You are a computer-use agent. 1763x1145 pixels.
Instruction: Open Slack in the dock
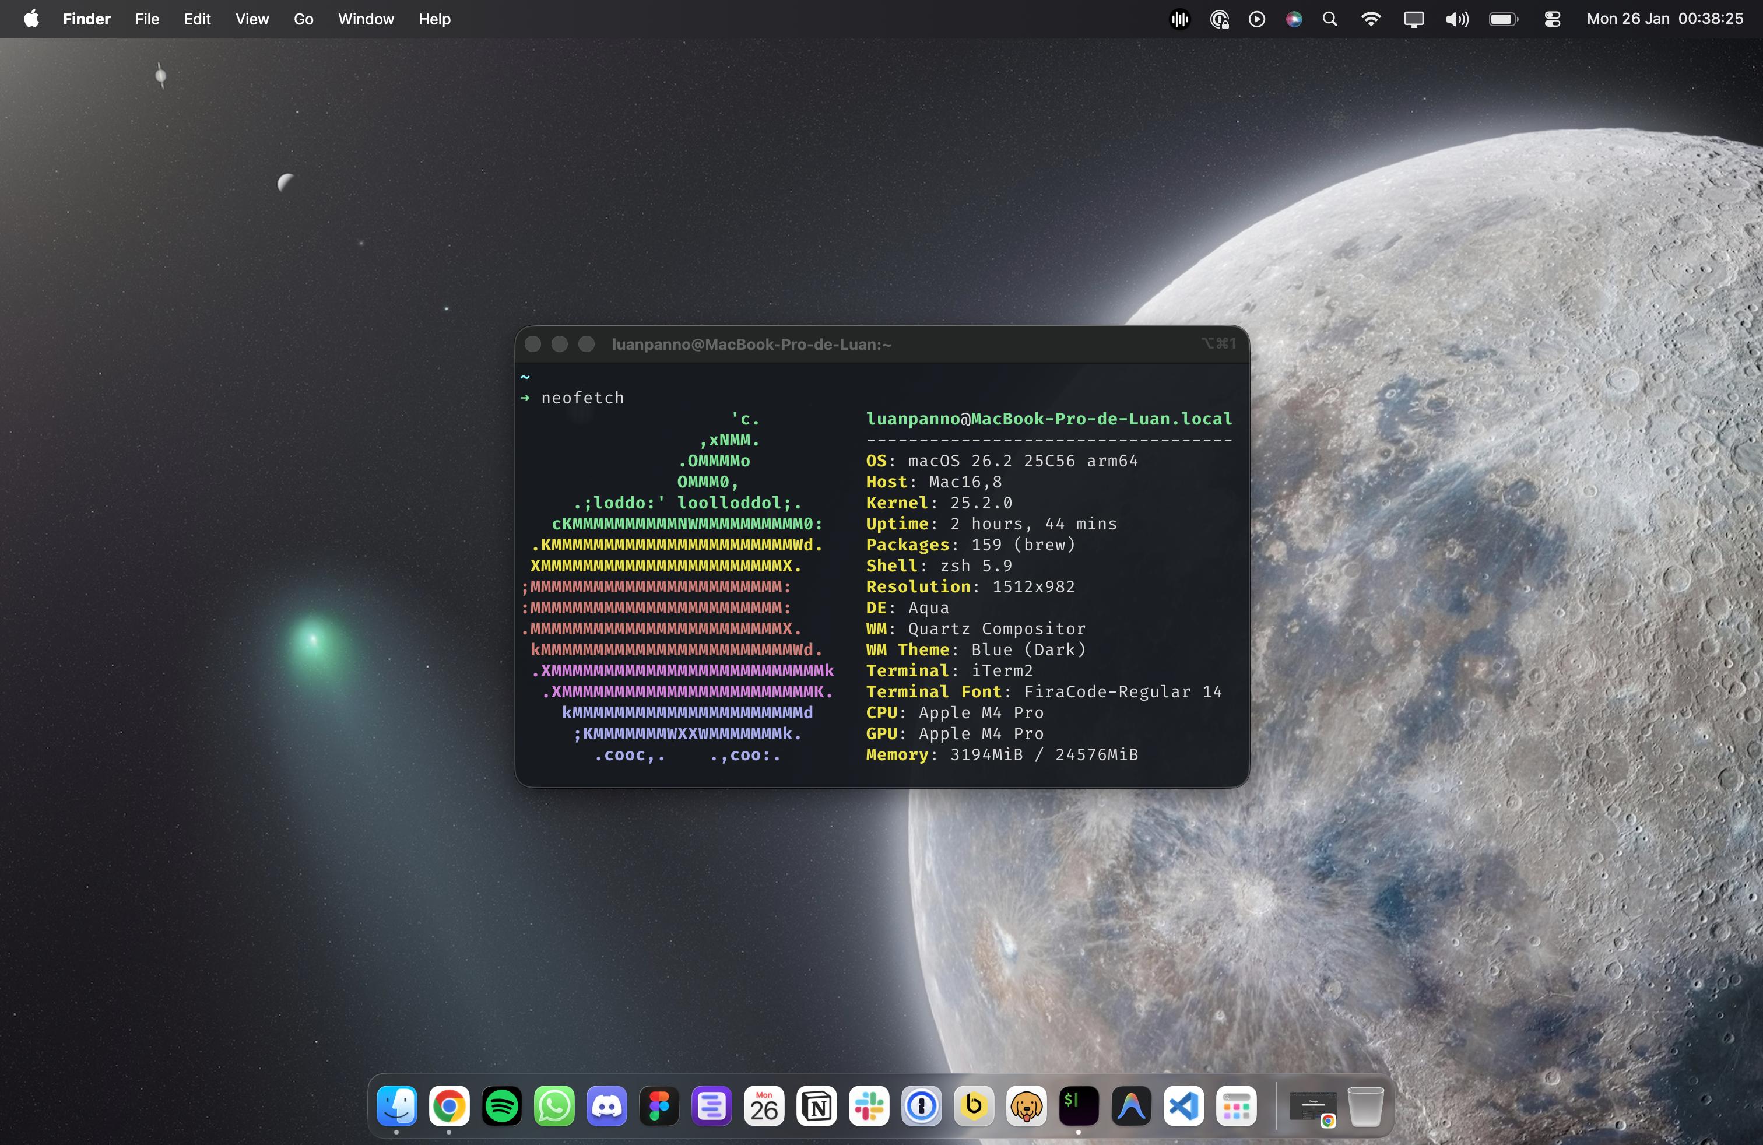[869, 1107]
